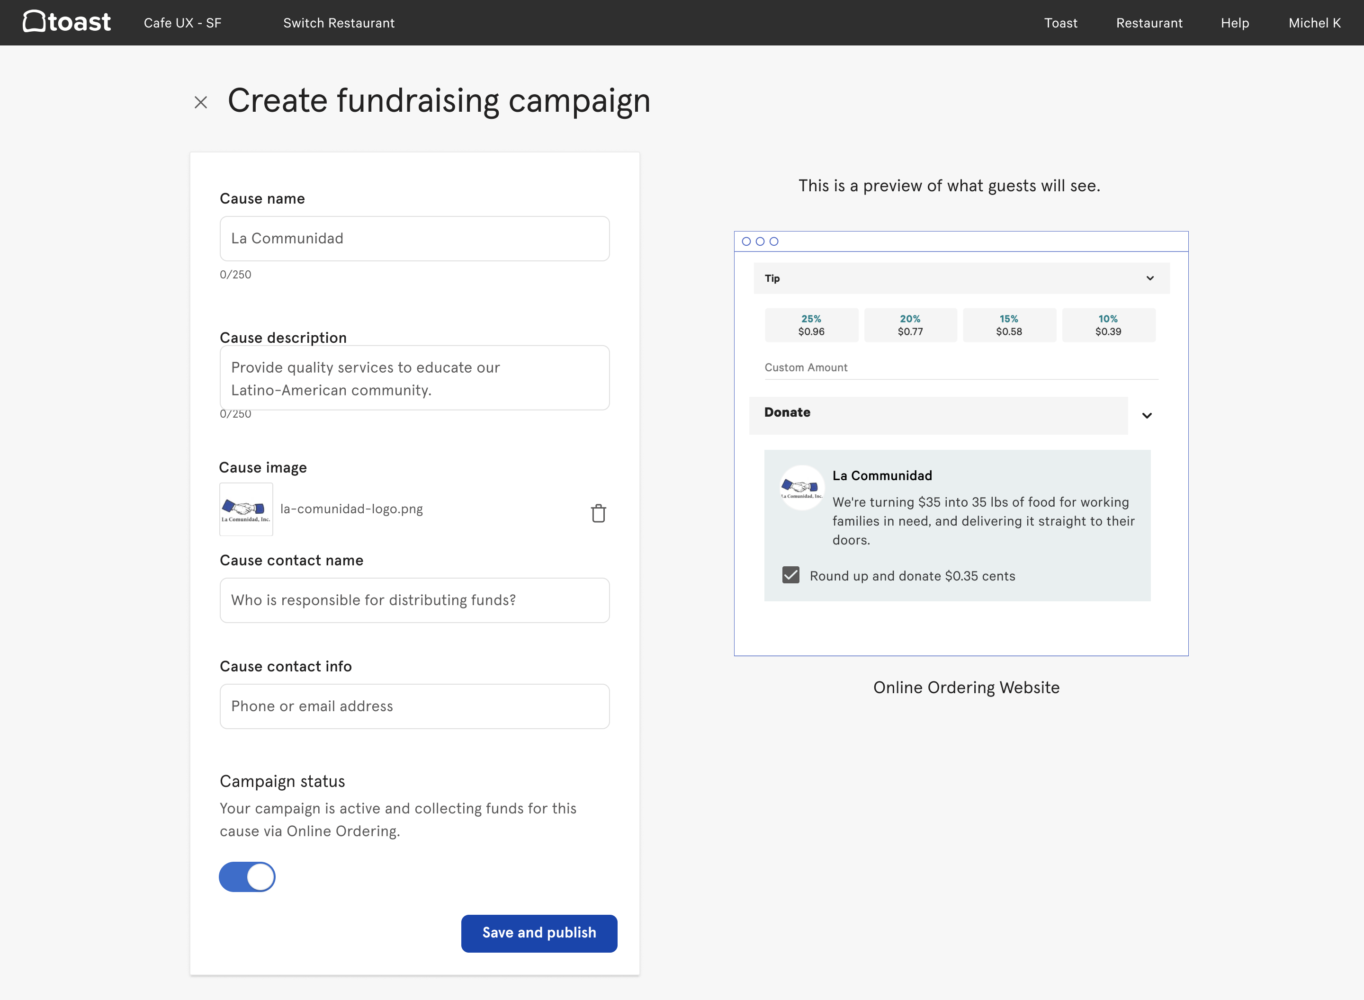Viewport: 1364px width, 1000px height.
Task: Open the Restaurant menu in header
Action: 1149,23
